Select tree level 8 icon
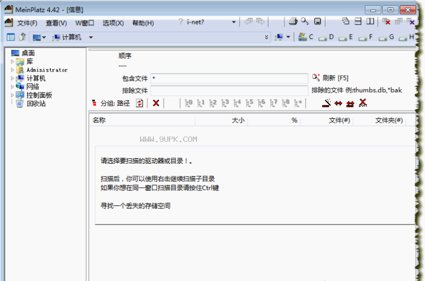Image resolution: width=425 pixels, height=281 pixels. [286, 103]
